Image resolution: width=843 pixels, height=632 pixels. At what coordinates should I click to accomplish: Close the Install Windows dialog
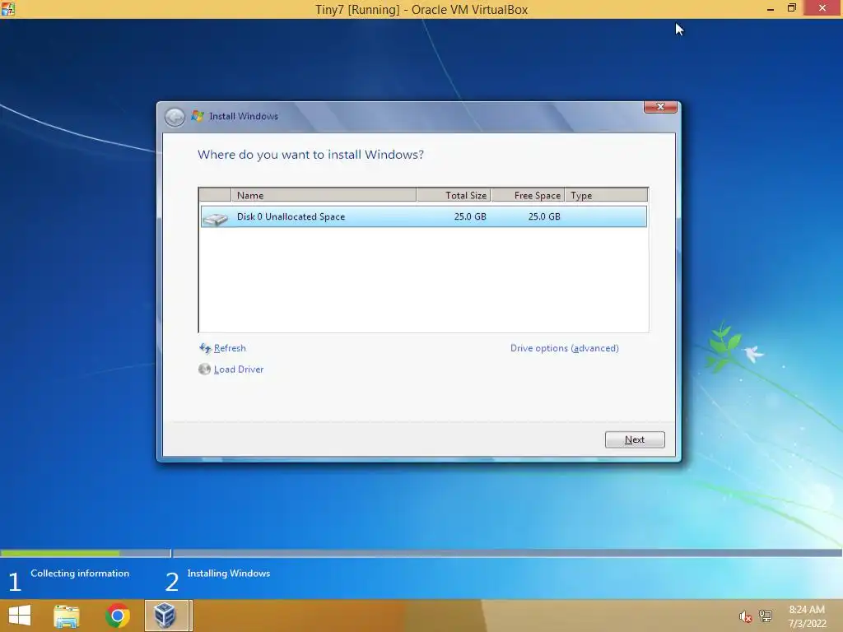click(660, 107)
